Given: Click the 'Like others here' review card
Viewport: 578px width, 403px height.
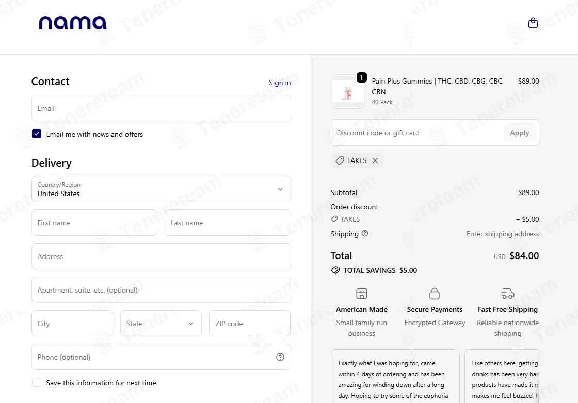Looking at the screenshot, I should [x=502, y=377].
